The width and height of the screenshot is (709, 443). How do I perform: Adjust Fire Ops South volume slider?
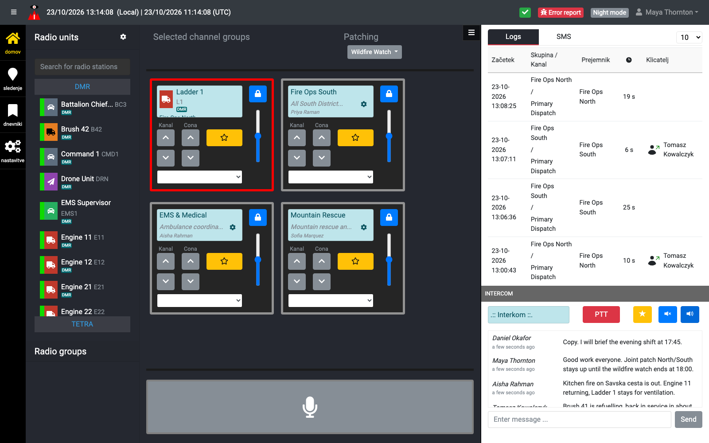pyautogui.click(x=389, y=136)
